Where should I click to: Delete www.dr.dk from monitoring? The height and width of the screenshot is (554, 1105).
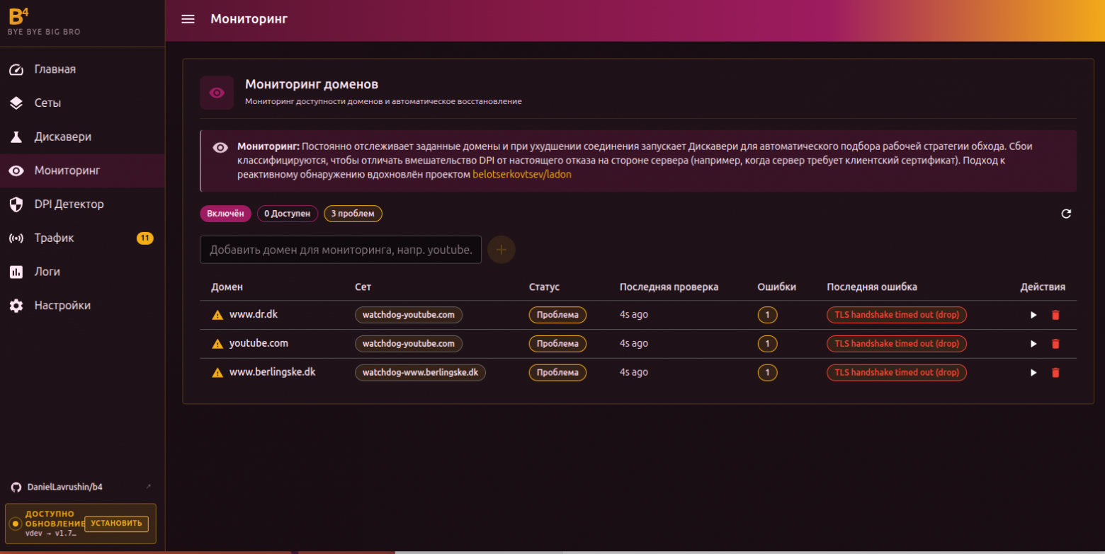1055,315
